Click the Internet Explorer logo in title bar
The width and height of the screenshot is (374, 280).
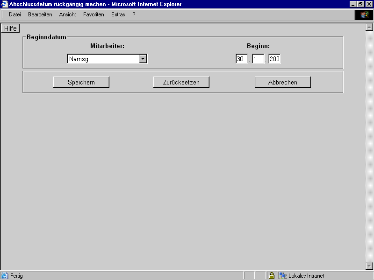4,4
